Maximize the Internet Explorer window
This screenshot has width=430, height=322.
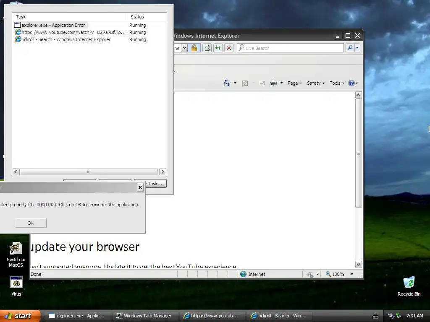(348, 36)
